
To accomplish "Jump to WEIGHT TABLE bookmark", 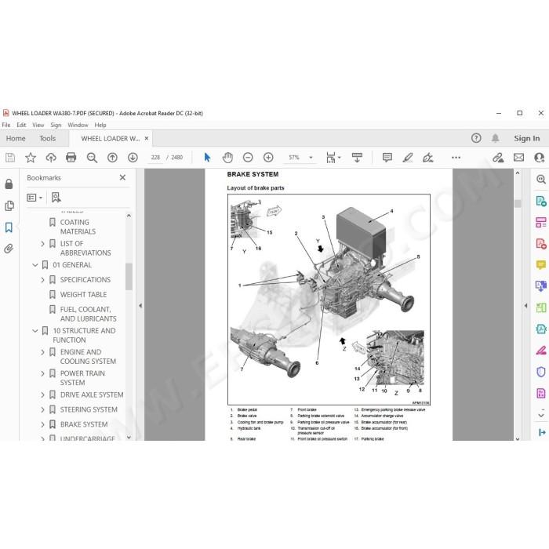I will 83,294.
